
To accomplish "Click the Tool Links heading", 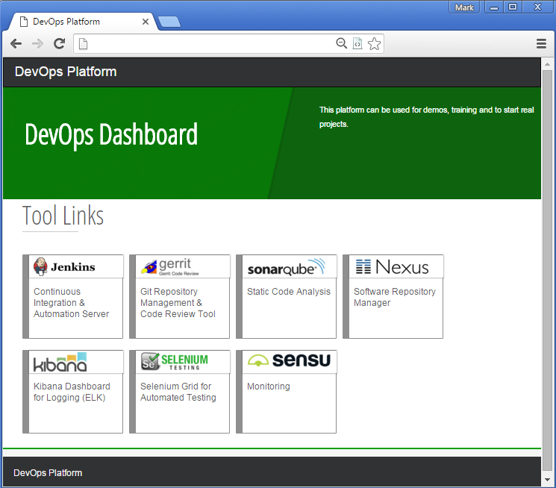I will coord(63,216).
